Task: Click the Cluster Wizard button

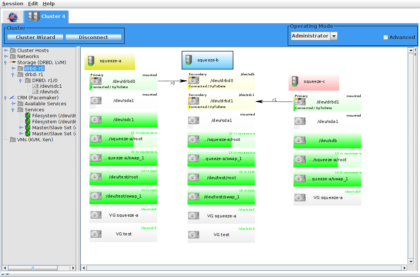Action: [35, 37]
